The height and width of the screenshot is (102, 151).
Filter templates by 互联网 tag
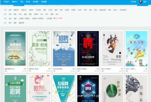(36, 14)
